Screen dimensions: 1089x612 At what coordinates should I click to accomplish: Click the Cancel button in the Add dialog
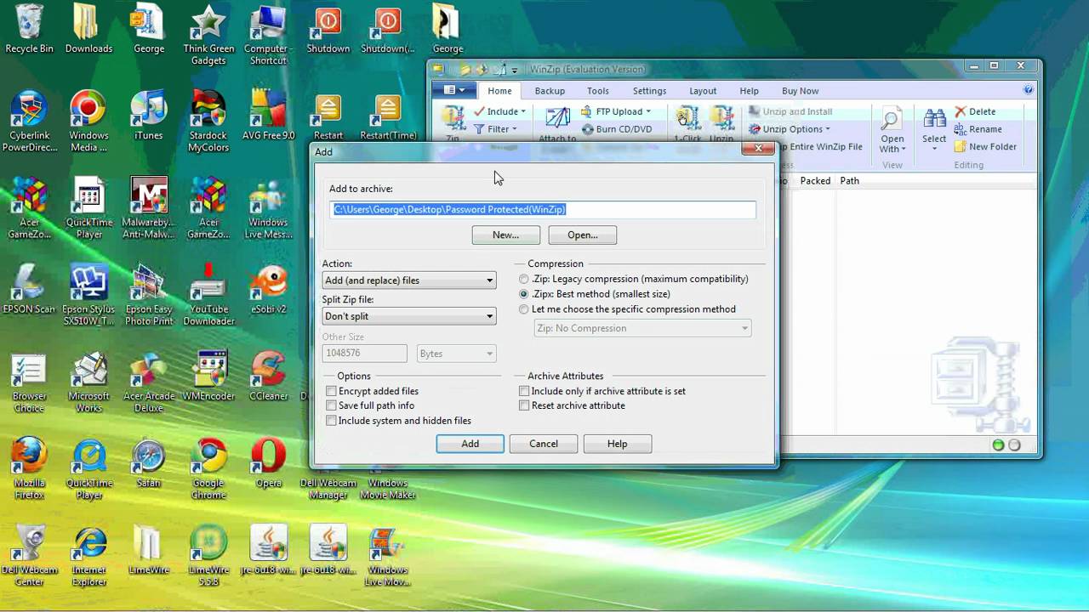544,444
